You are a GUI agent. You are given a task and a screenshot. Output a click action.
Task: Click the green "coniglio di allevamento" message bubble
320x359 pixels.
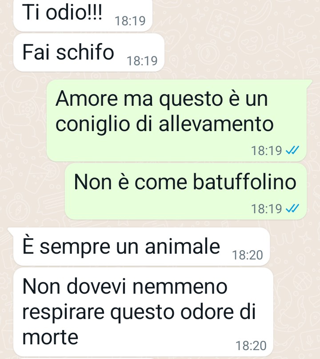[176, 121]
